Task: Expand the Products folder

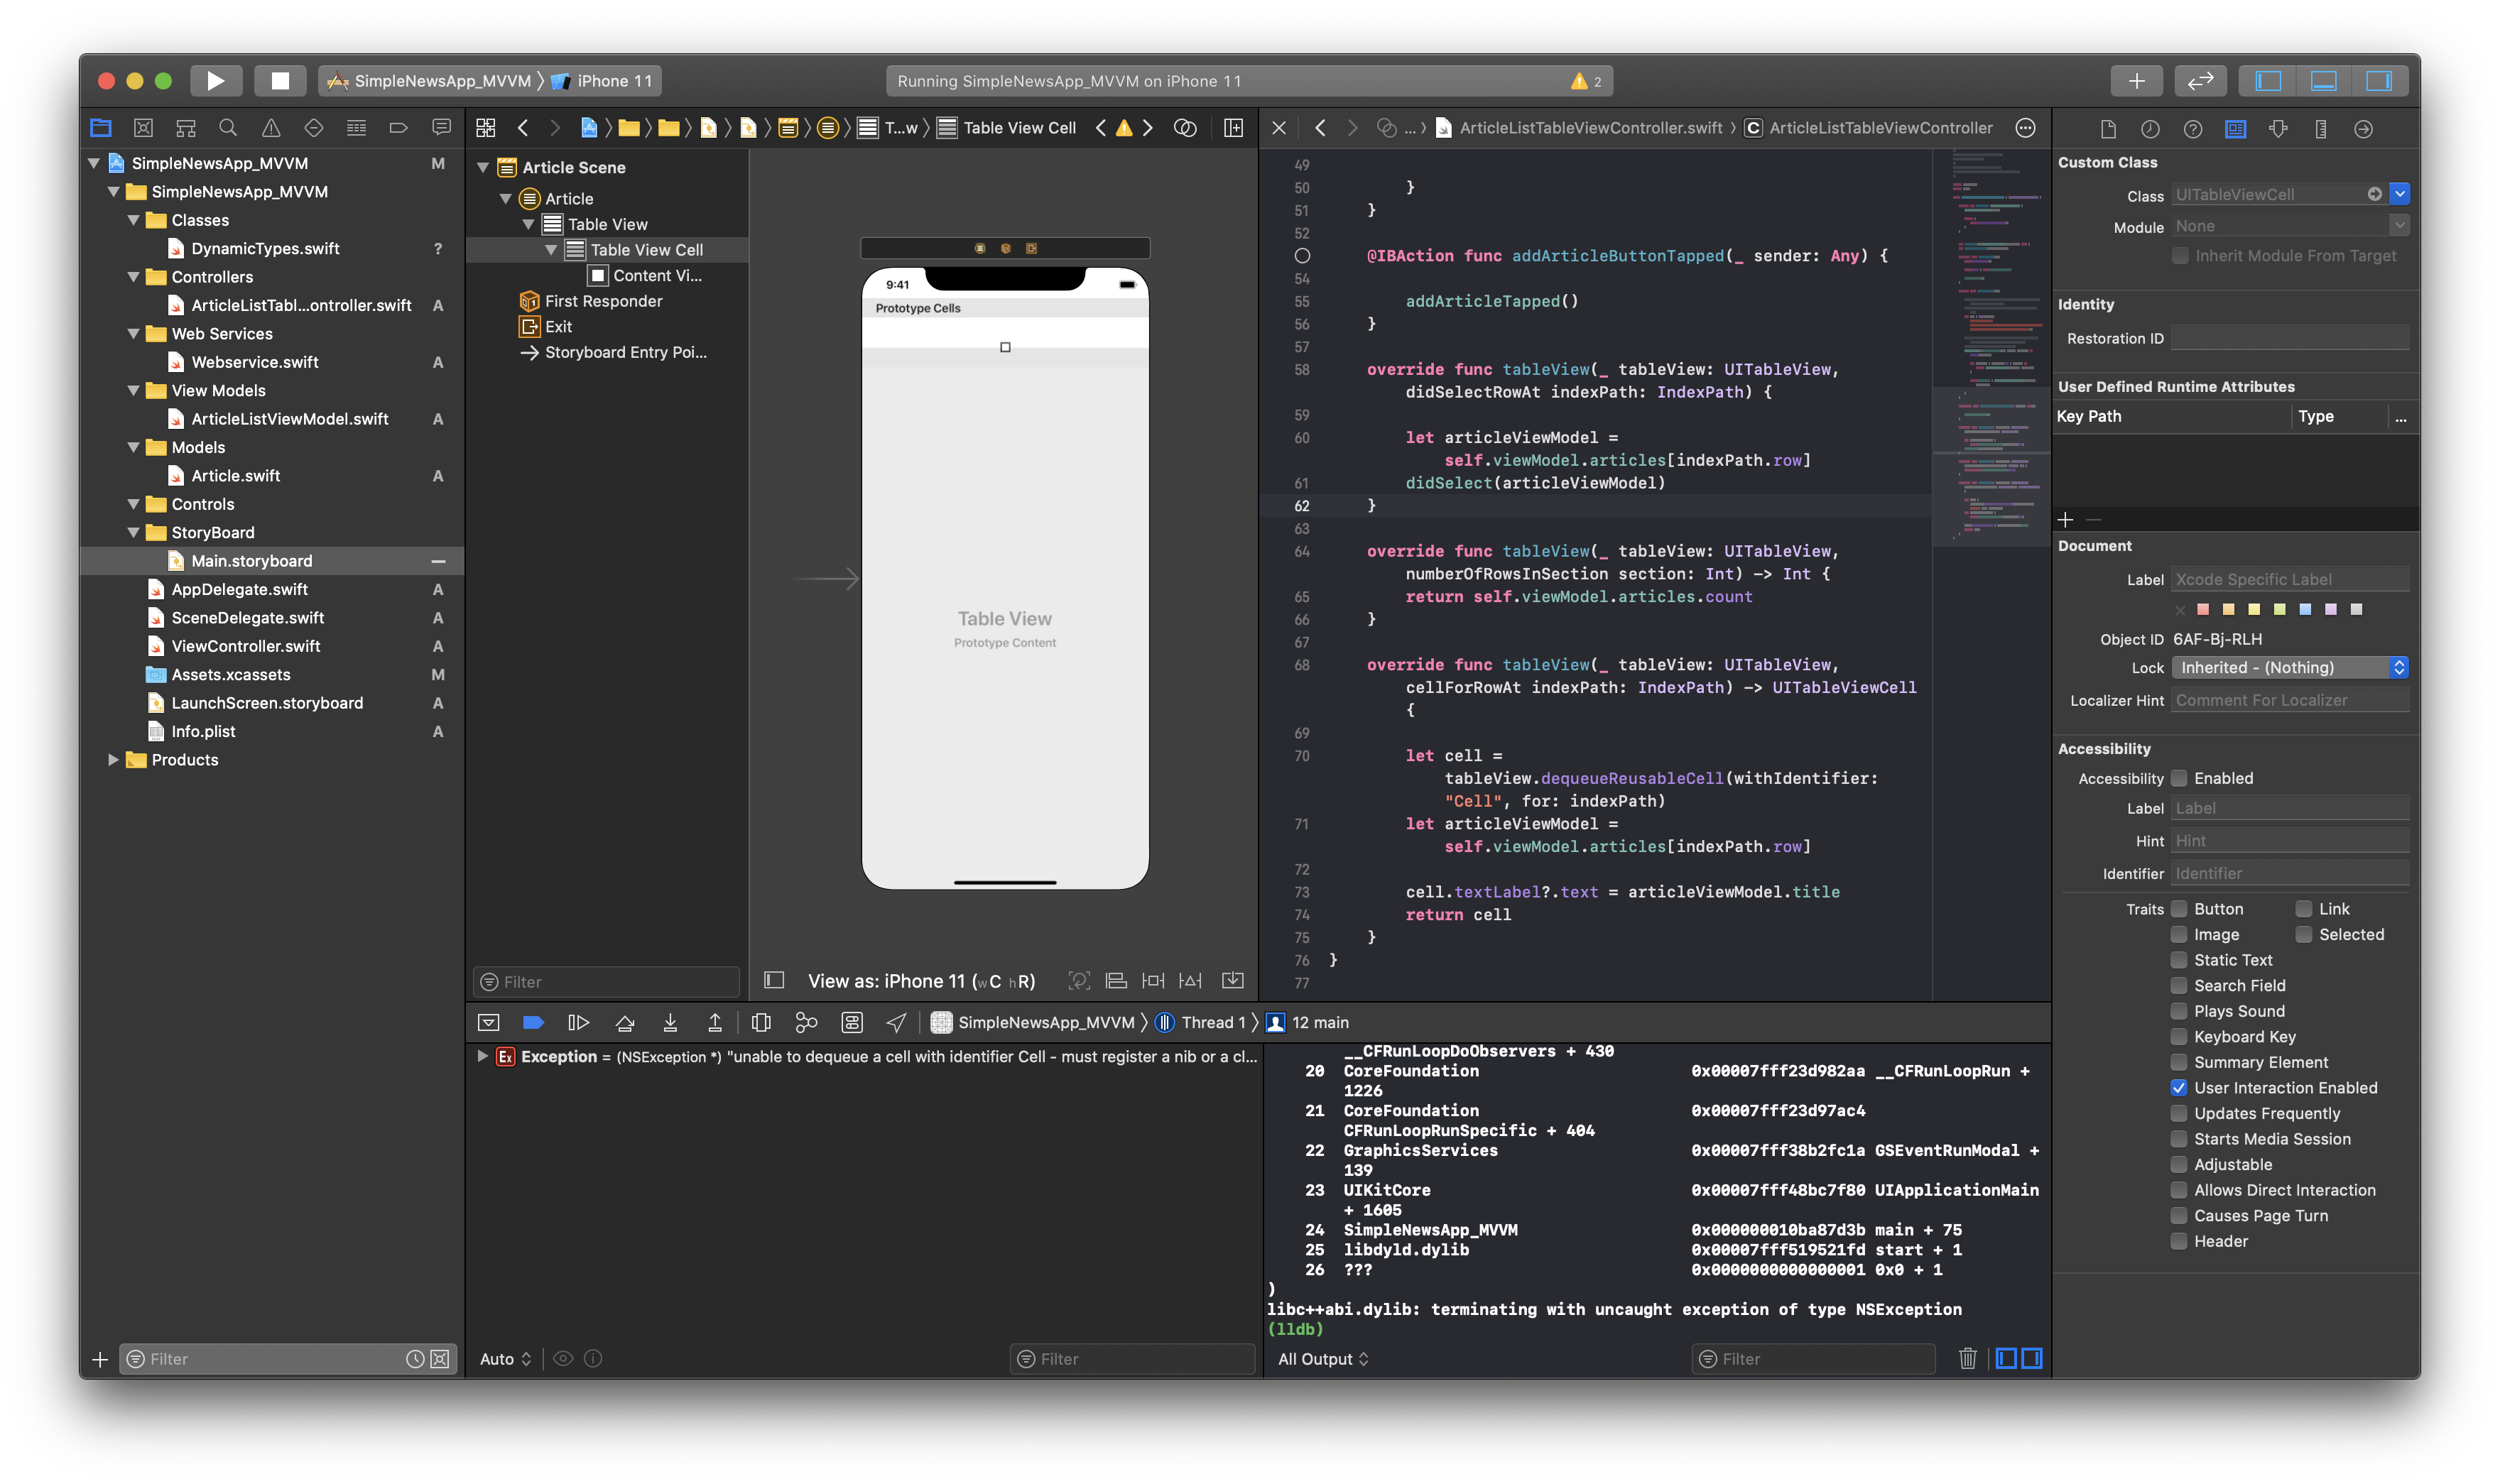Action: point(113,760)
